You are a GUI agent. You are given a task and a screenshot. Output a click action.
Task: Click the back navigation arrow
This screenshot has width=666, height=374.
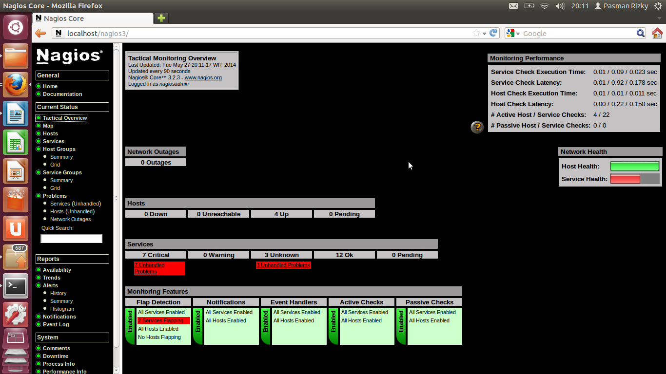coord(41,33)
